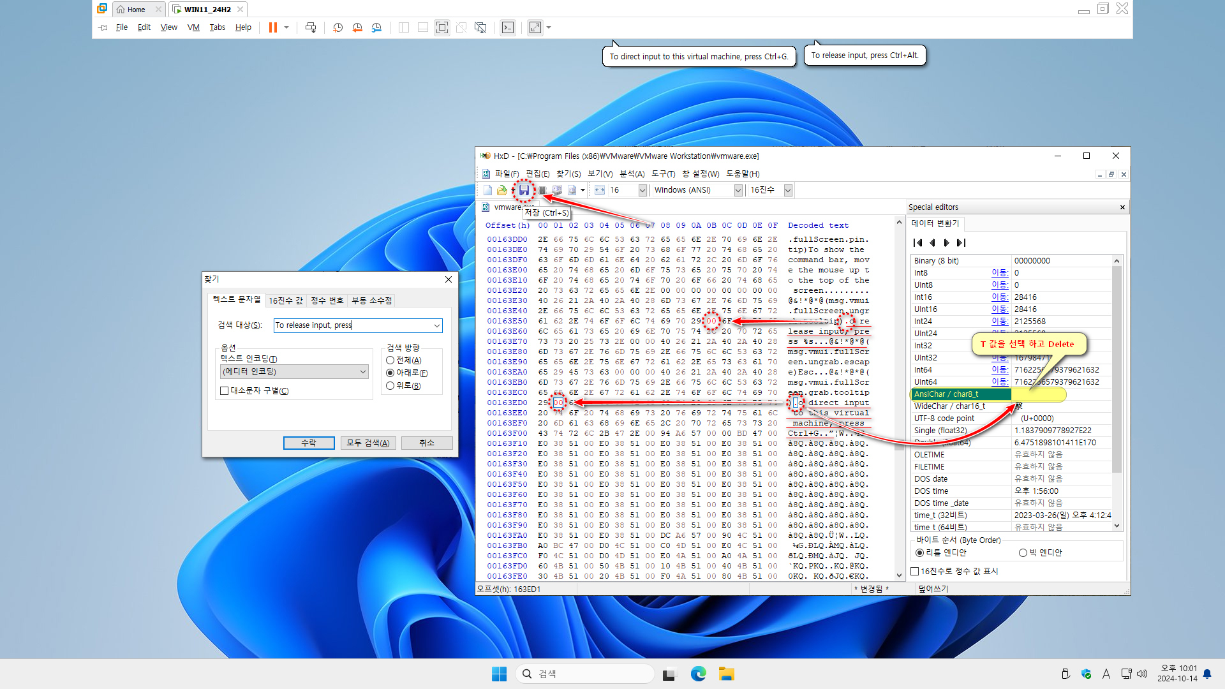
Task: Open File Explorer from taskbar
Action: [727, 674]
